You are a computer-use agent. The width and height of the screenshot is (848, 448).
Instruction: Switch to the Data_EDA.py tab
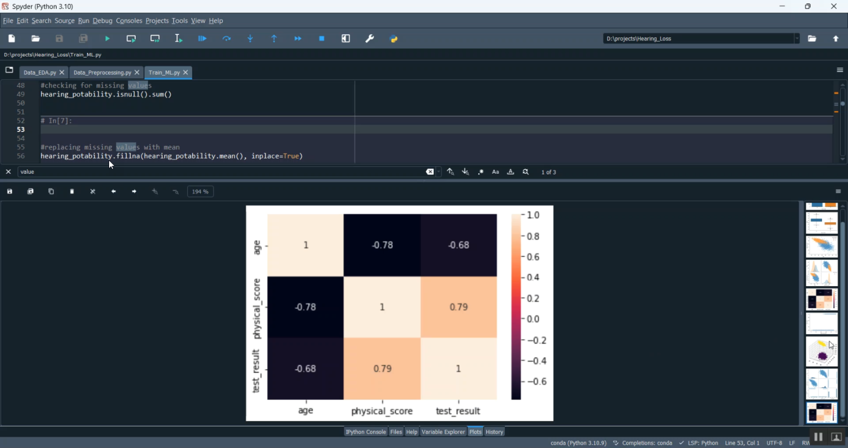tap(40, 72)
